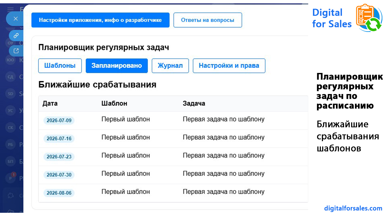Open the РБ sidebar avatar item
386x217 pixels.
[x=10, y=145]
